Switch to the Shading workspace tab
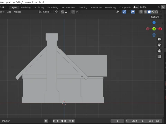This screenshot has height=124, width=166. click(83, 7)
